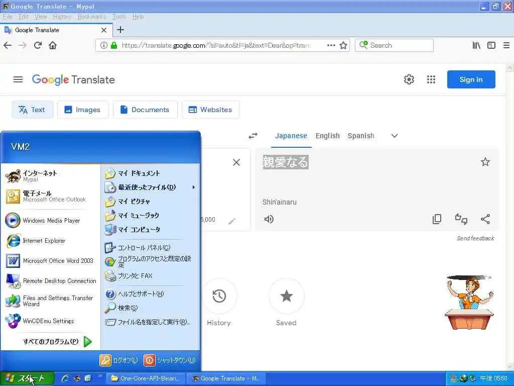The width and height of the screenshot is (514, 386).
Task: Click the browser Forward arrow
Action: tap(23, 45)
